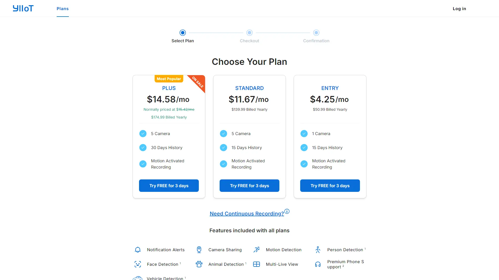Click the Person Detection icon

[x=318, y=249]
